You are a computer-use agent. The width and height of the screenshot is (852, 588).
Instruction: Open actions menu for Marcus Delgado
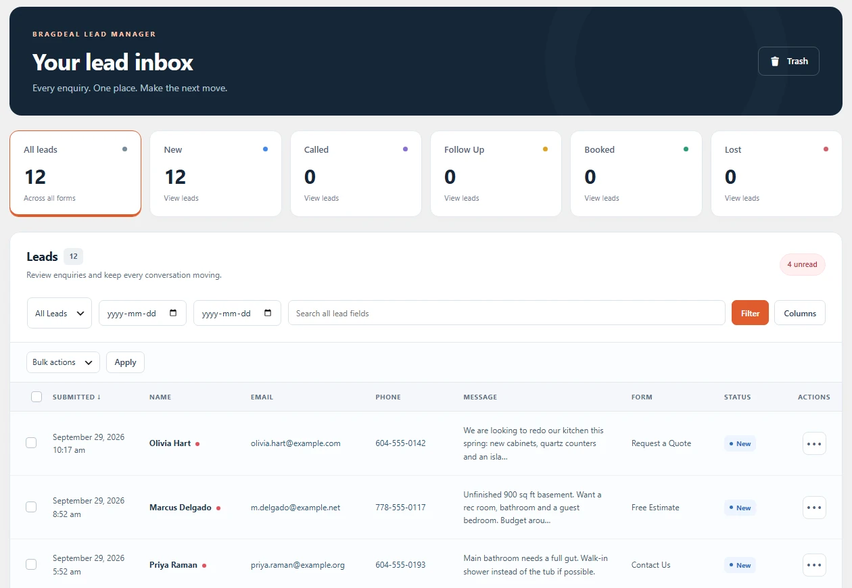click(x=814, y=507)
